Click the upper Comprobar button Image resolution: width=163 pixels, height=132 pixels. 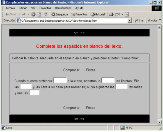point(71,70)
